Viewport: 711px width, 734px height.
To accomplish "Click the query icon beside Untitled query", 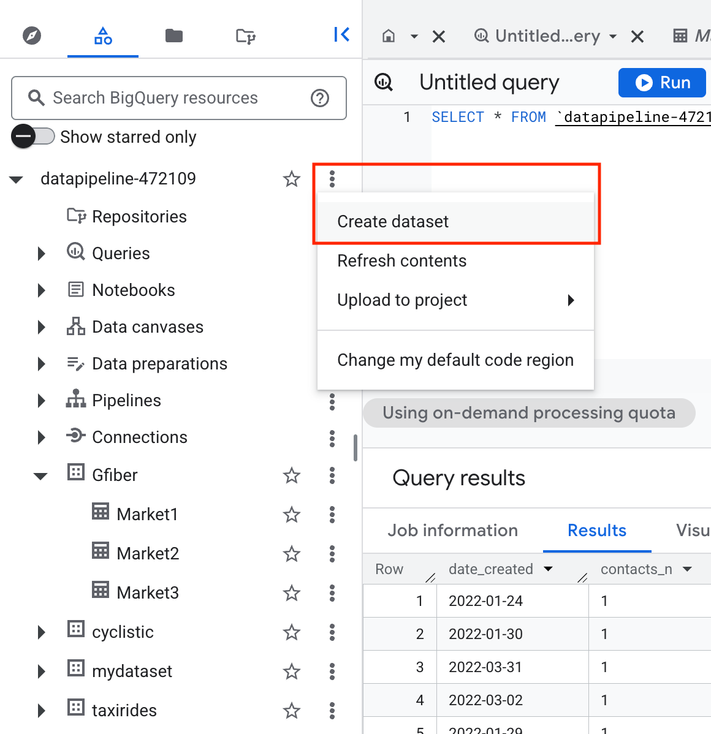I will (x=384, y=82).
